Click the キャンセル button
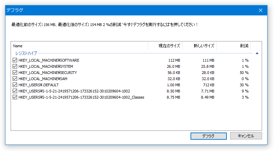The image size is (274, 151). [x=246, y=136]
